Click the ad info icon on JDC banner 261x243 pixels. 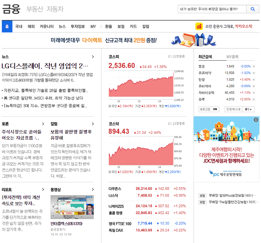(x=256, y=120)
